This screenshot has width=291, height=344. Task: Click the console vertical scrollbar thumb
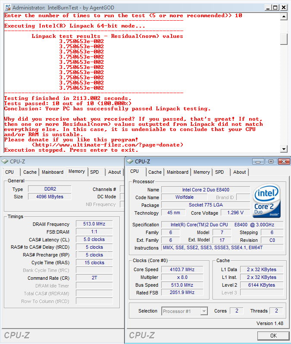[284, 39]
